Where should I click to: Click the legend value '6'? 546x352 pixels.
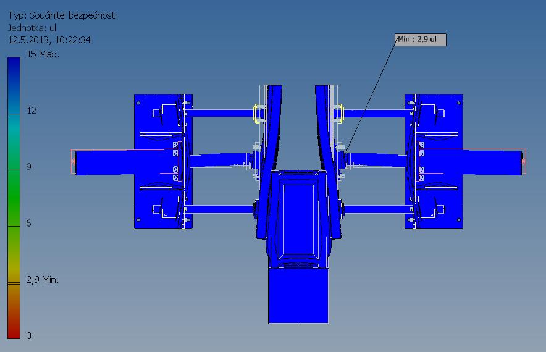[29, 223]
